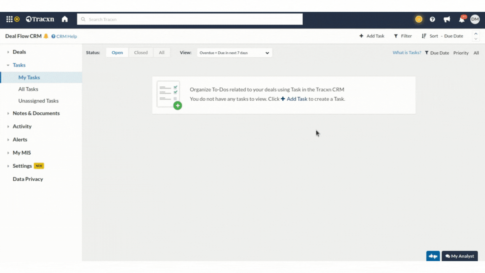Open the help question mark icon
This screenshot has width=485, height=273.
tap(432, 19)
